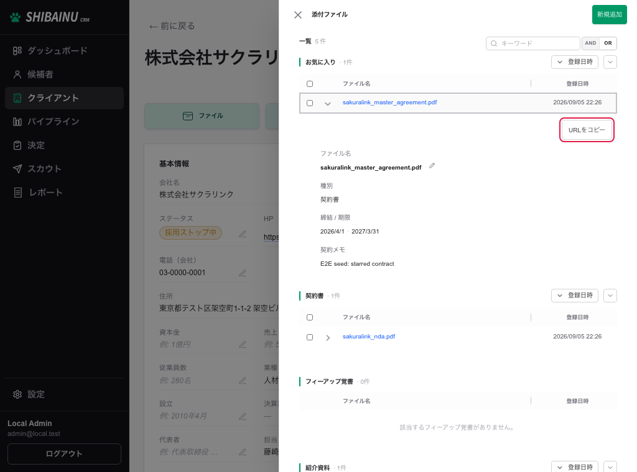
Task: Click 登録日時 column header in お気に入り
Action: point(577,84)
